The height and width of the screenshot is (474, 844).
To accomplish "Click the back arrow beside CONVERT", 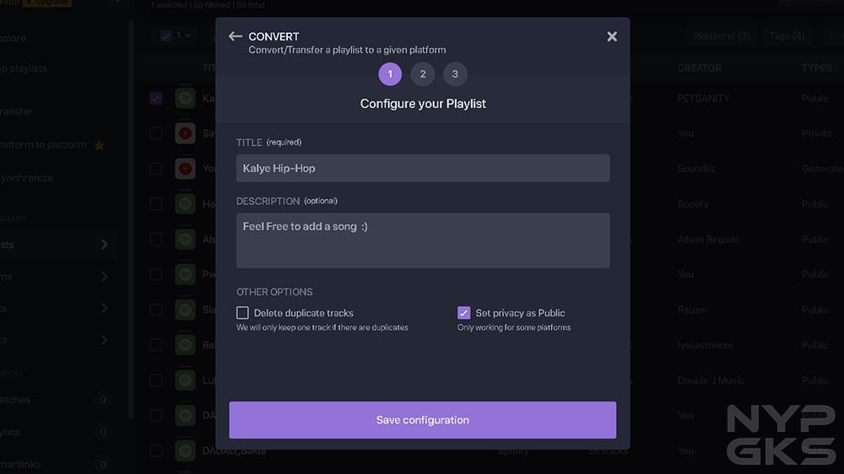I will click(x=235, y=36).
